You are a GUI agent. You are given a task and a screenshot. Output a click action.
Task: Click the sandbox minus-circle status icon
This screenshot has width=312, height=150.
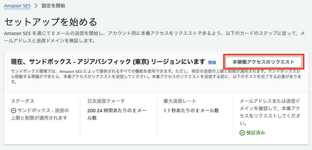point(13,110)
